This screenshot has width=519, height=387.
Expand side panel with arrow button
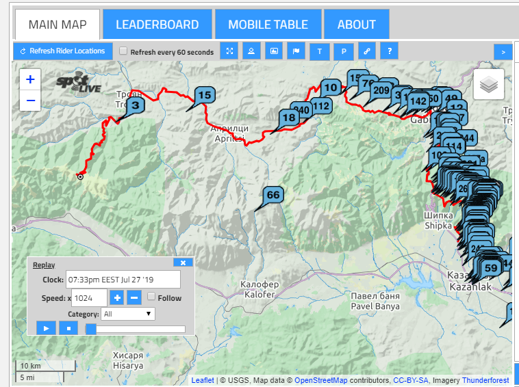[503, 52]
